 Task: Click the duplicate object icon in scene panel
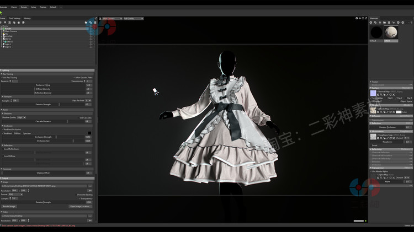pyautogui.click(x=91, y=23)
